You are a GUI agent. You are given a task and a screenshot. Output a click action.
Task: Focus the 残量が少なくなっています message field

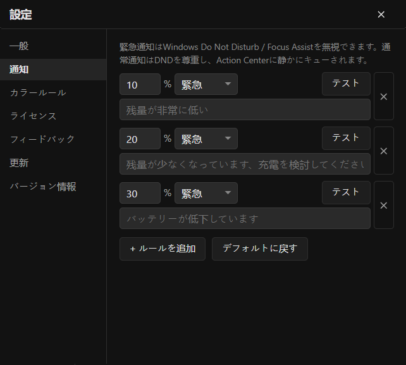(245, 164)
